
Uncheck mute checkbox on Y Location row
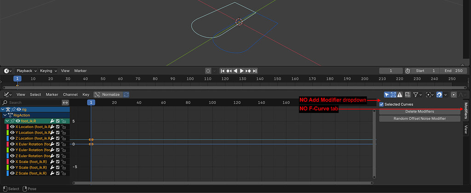[x=58, y=133]
